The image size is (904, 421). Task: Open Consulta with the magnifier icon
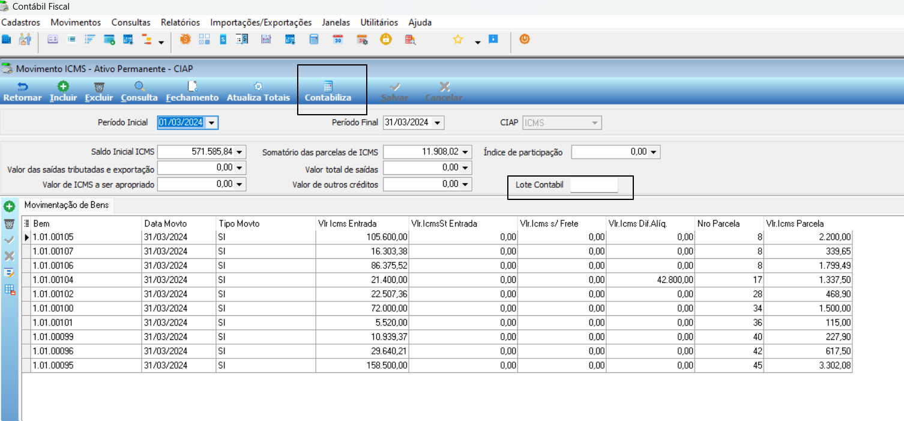(x=139, y=86)
